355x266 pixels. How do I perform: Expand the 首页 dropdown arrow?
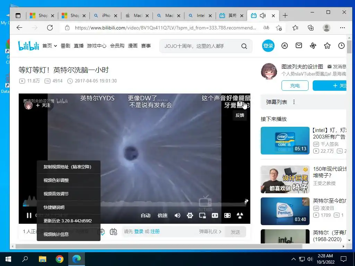55,46
